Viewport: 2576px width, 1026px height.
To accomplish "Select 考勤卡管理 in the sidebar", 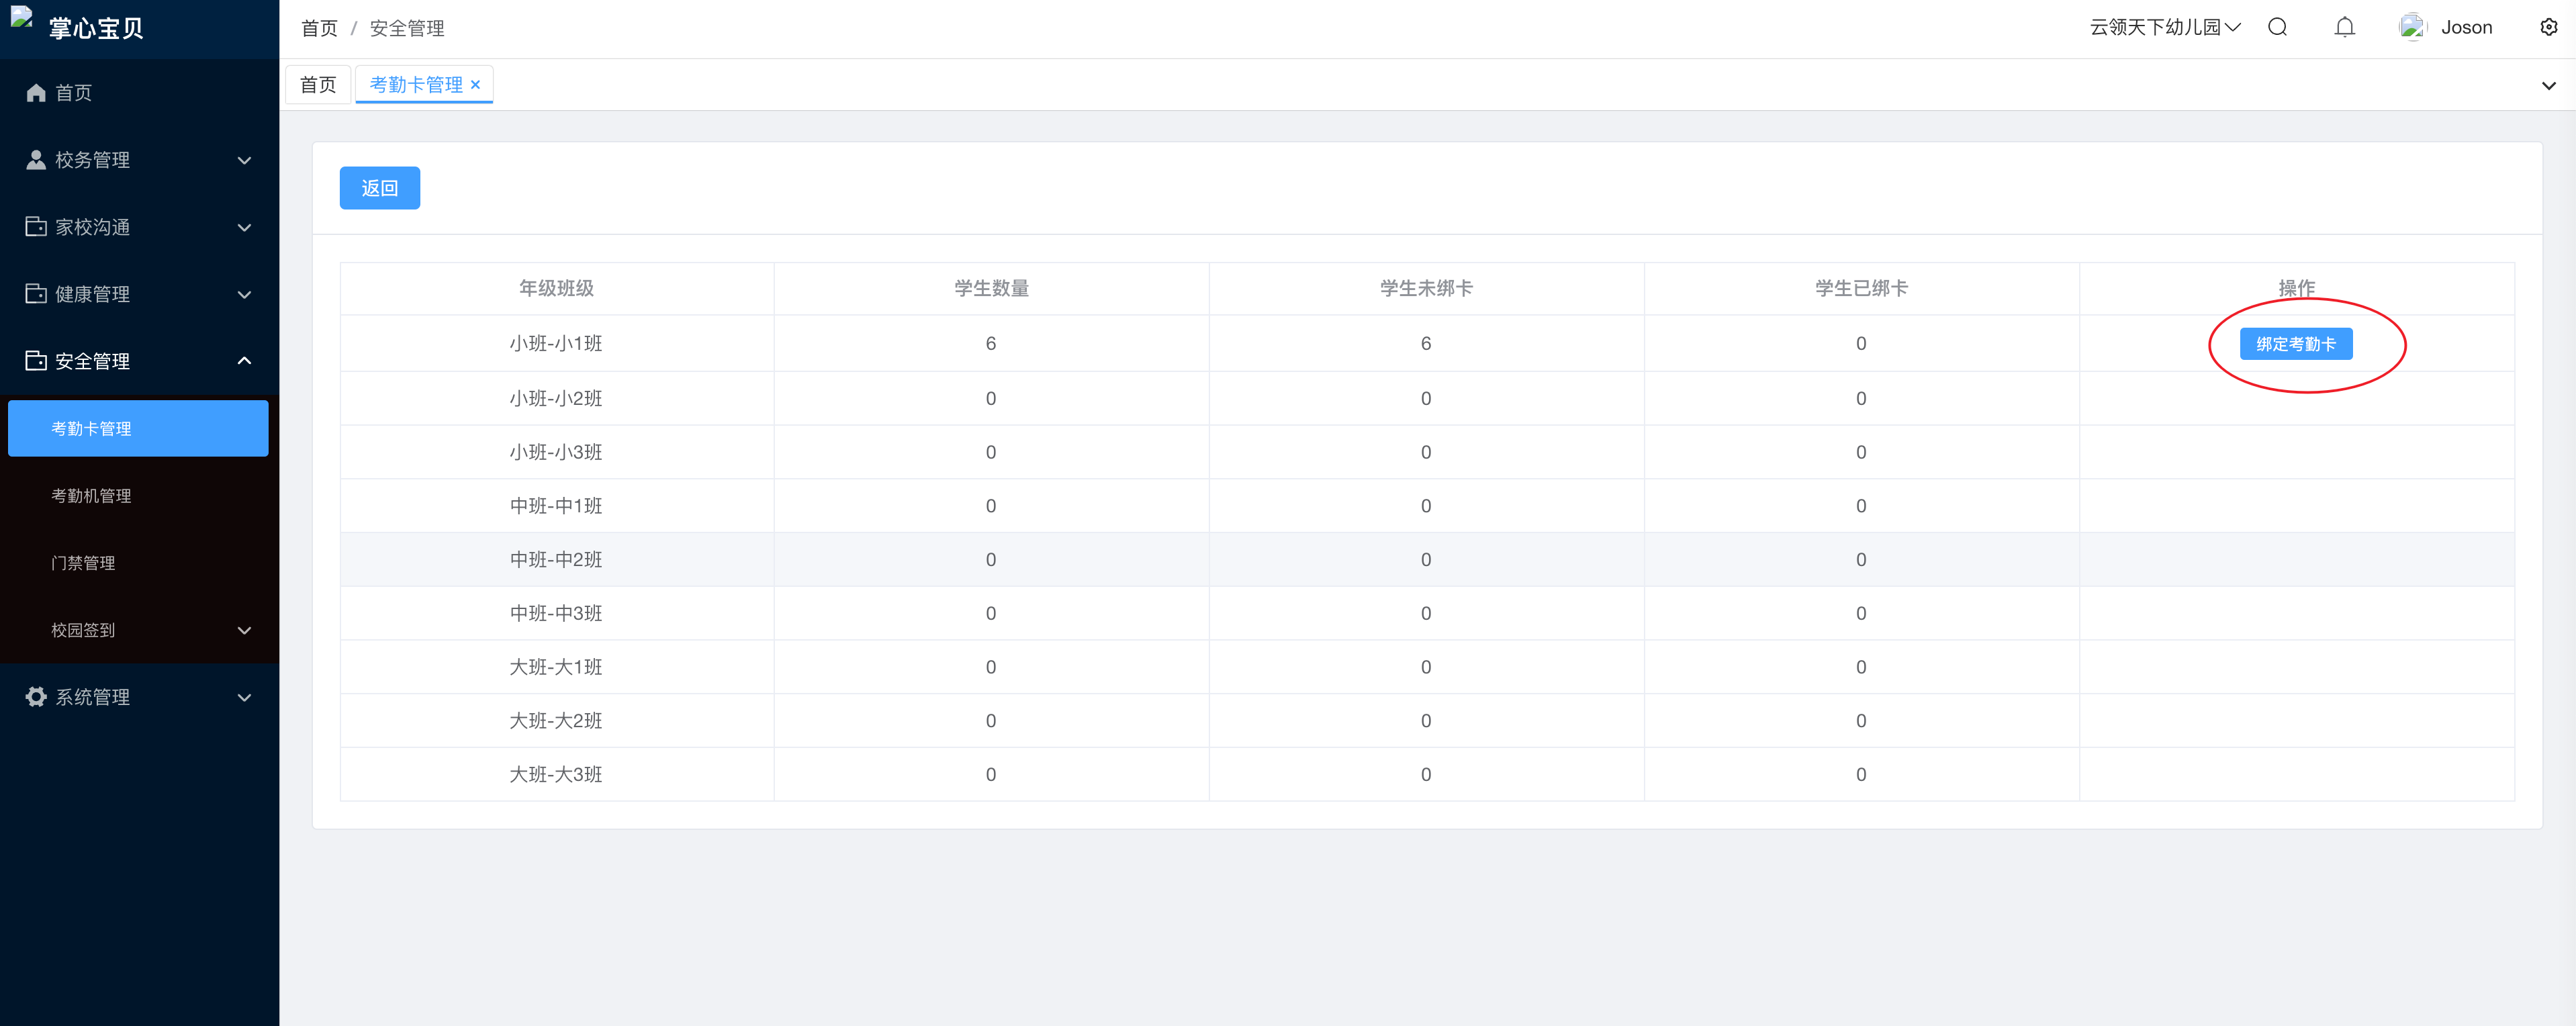I will 138,428.
